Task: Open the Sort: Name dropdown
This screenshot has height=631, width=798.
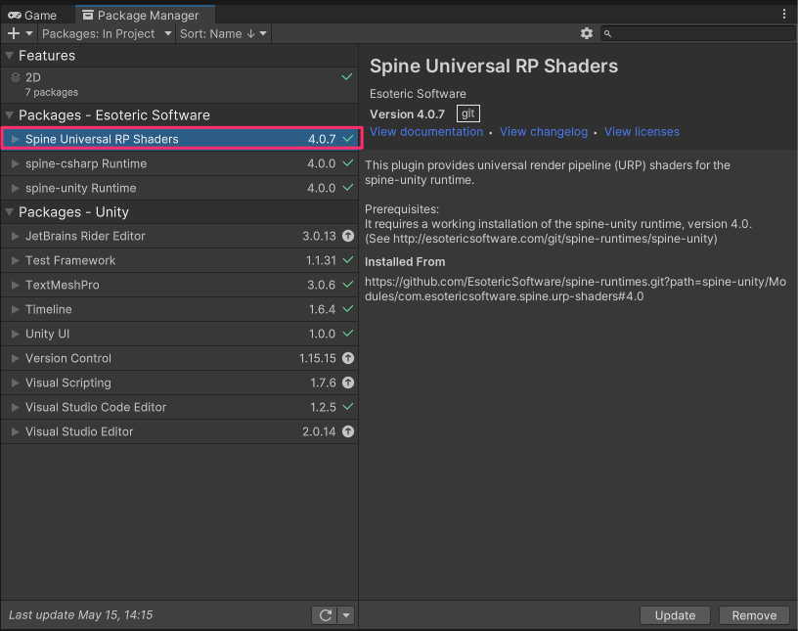Action: point(223,33)
